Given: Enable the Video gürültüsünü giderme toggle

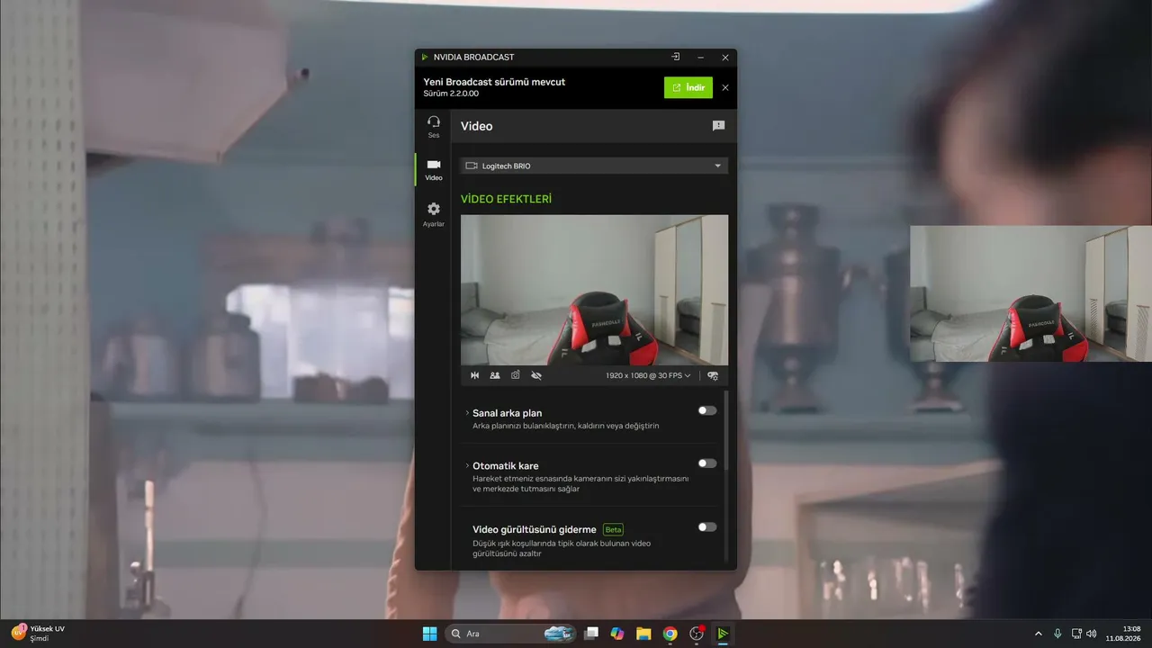Looking at the screenshot, I should pyautogui.click(x=707, y=527).
